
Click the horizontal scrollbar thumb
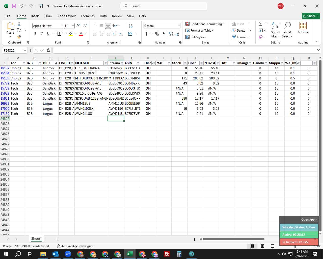click(233, 239)
